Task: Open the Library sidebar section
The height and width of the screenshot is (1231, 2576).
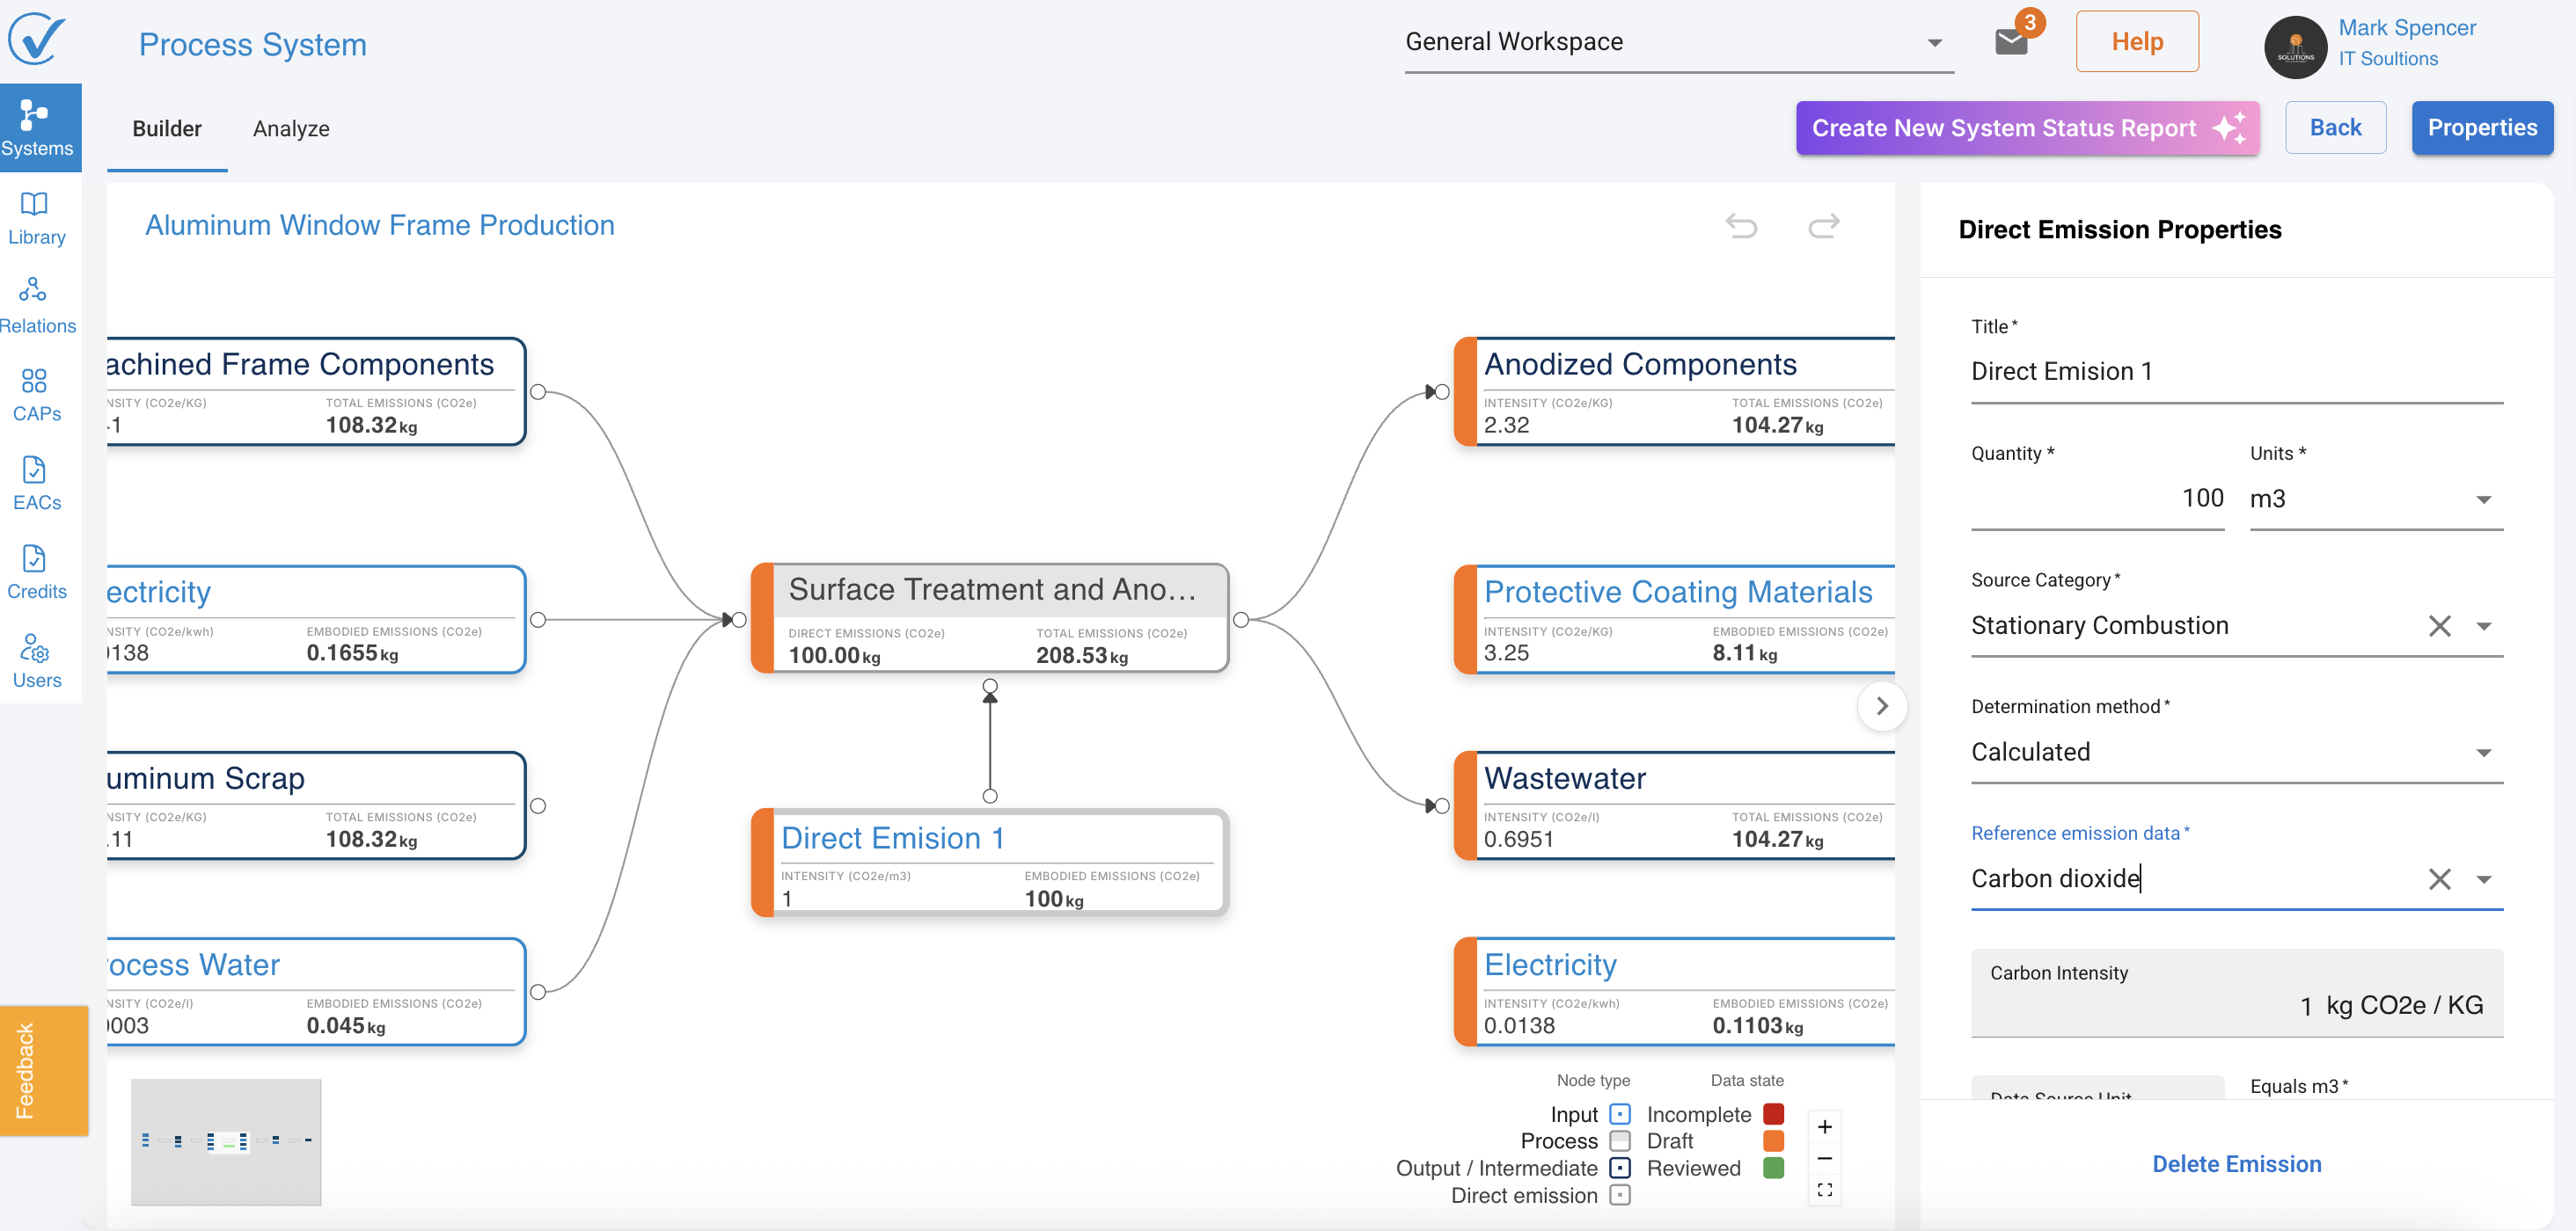Action: click(36, 218)
